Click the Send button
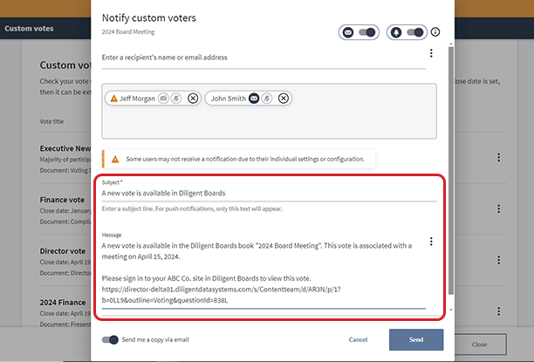 [x=416, y=339]
